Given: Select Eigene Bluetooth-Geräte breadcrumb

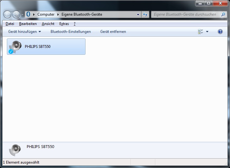Looking at the screenshot, I should (82, 14).
